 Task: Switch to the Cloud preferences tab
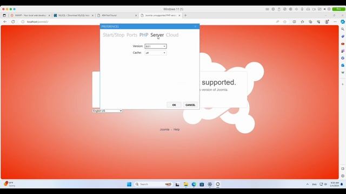pyautogui.click(x=172, y=35)
